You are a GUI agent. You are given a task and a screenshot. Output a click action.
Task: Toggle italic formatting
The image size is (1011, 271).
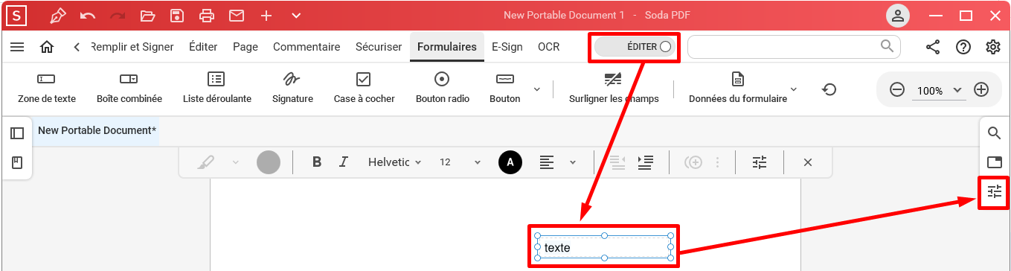pyautogui.click(x=343, y=162)
